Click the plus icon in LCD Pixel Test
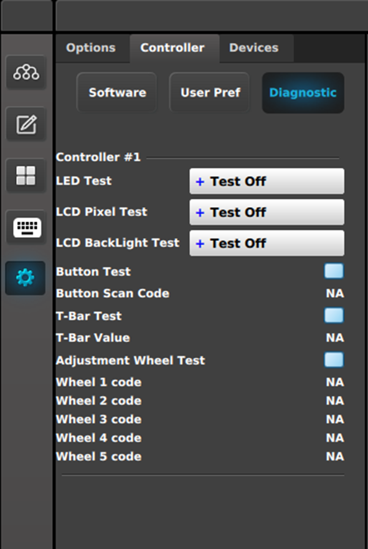 [200, 213]
